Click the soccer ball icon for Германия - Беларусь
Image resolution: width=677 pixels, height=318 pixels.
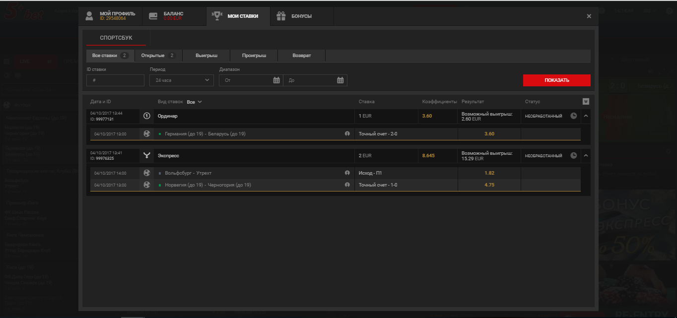146,133
